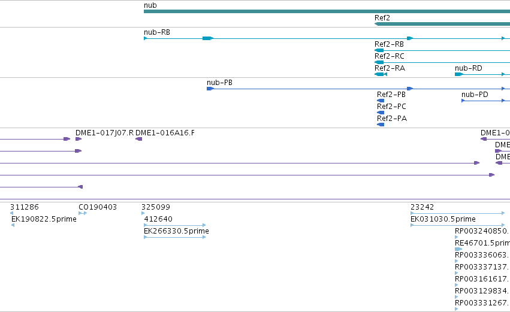Select transcript Ref2-RB
Screen dimensions: 510x312
(x=389, y=44)
